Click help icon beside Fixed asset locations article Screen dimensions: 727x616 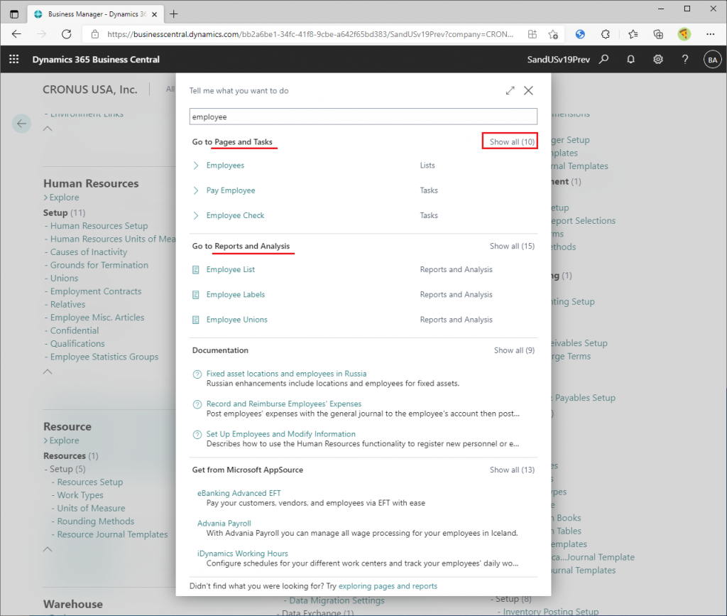(x=197, y=374)
